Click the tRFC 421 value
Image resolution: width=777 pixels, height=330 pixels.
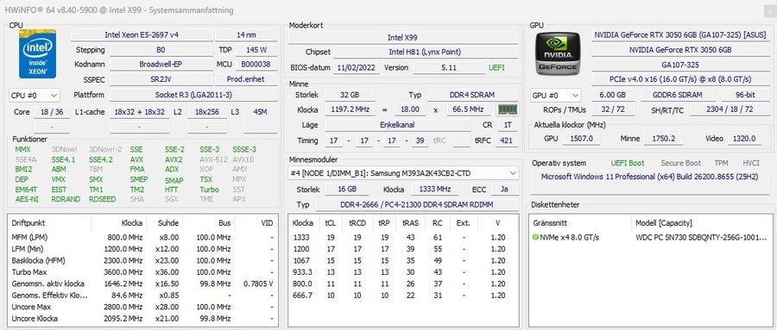pos(506,141)
